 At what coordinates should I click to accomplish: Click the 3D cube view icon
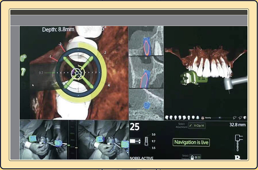245,118
